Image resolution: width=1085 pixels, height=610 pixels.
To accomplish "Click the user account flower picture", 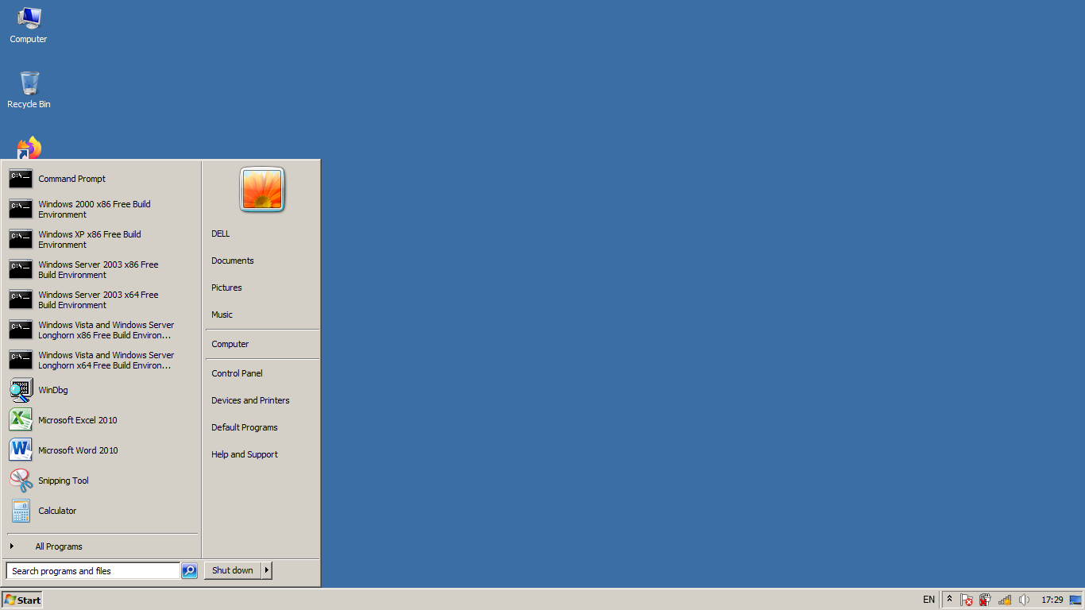I will click(262, 190).
